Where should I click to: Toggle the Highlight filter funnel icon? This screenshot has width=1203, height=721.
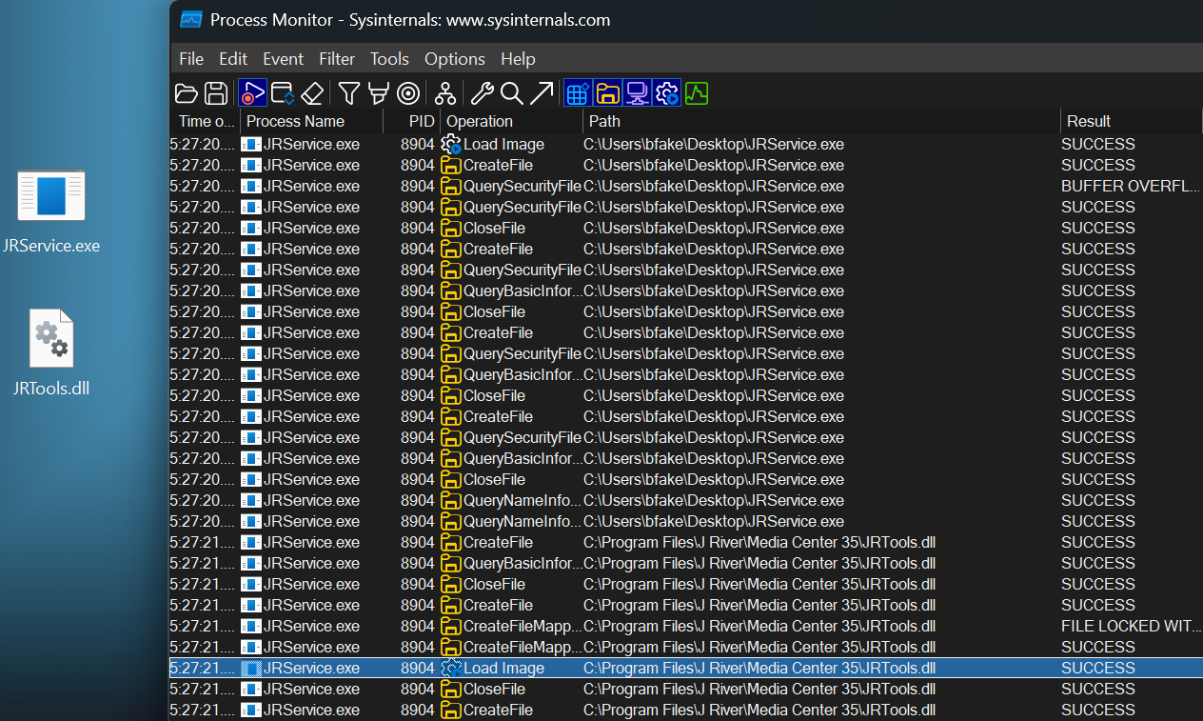(x=378, y=92)
